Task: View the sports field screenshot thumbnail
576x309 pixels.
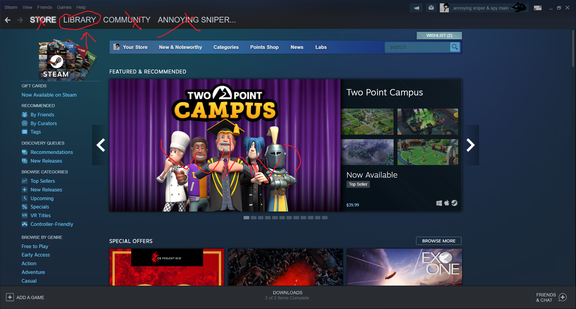Action: (x=428, y=152)
